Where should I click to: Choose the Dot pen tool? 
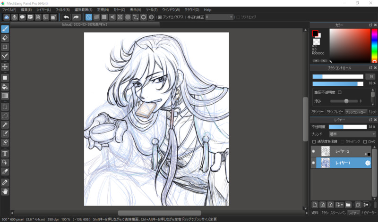pyautogui.click(x=5, y=56)
